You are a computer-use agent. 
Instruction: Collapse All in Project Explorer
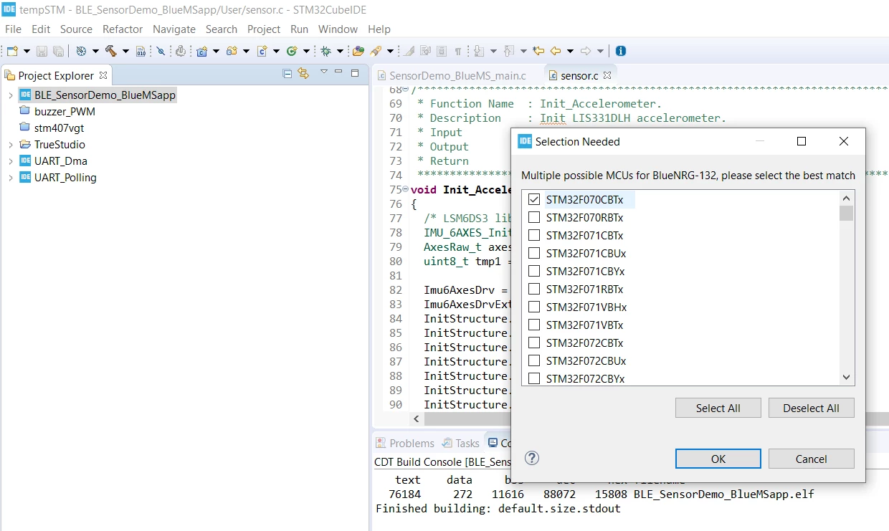coord(287,73)
